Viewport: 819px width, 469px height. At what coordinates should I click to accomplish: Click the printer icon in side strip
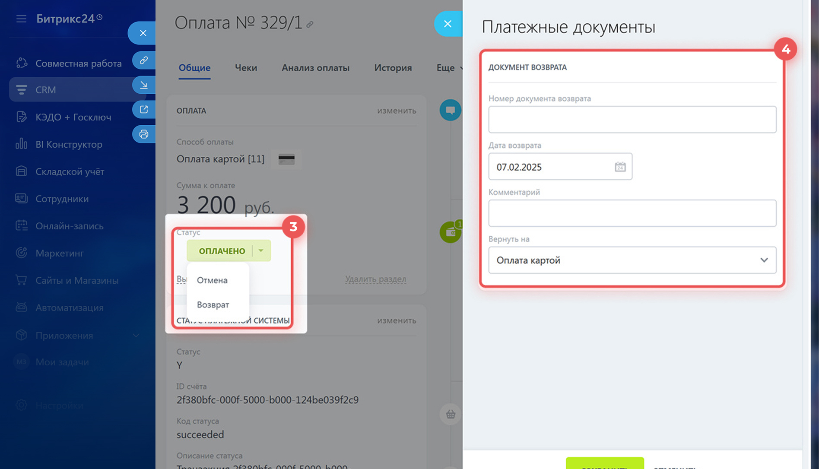(x=143, y=134)
